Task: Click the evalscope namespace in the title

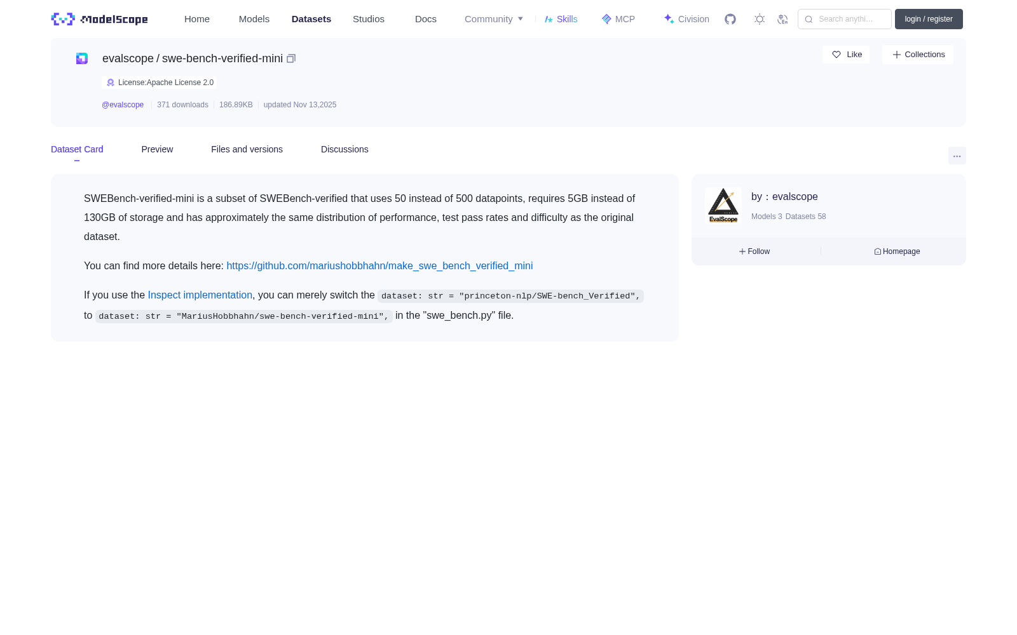Action: pos(128,58)
